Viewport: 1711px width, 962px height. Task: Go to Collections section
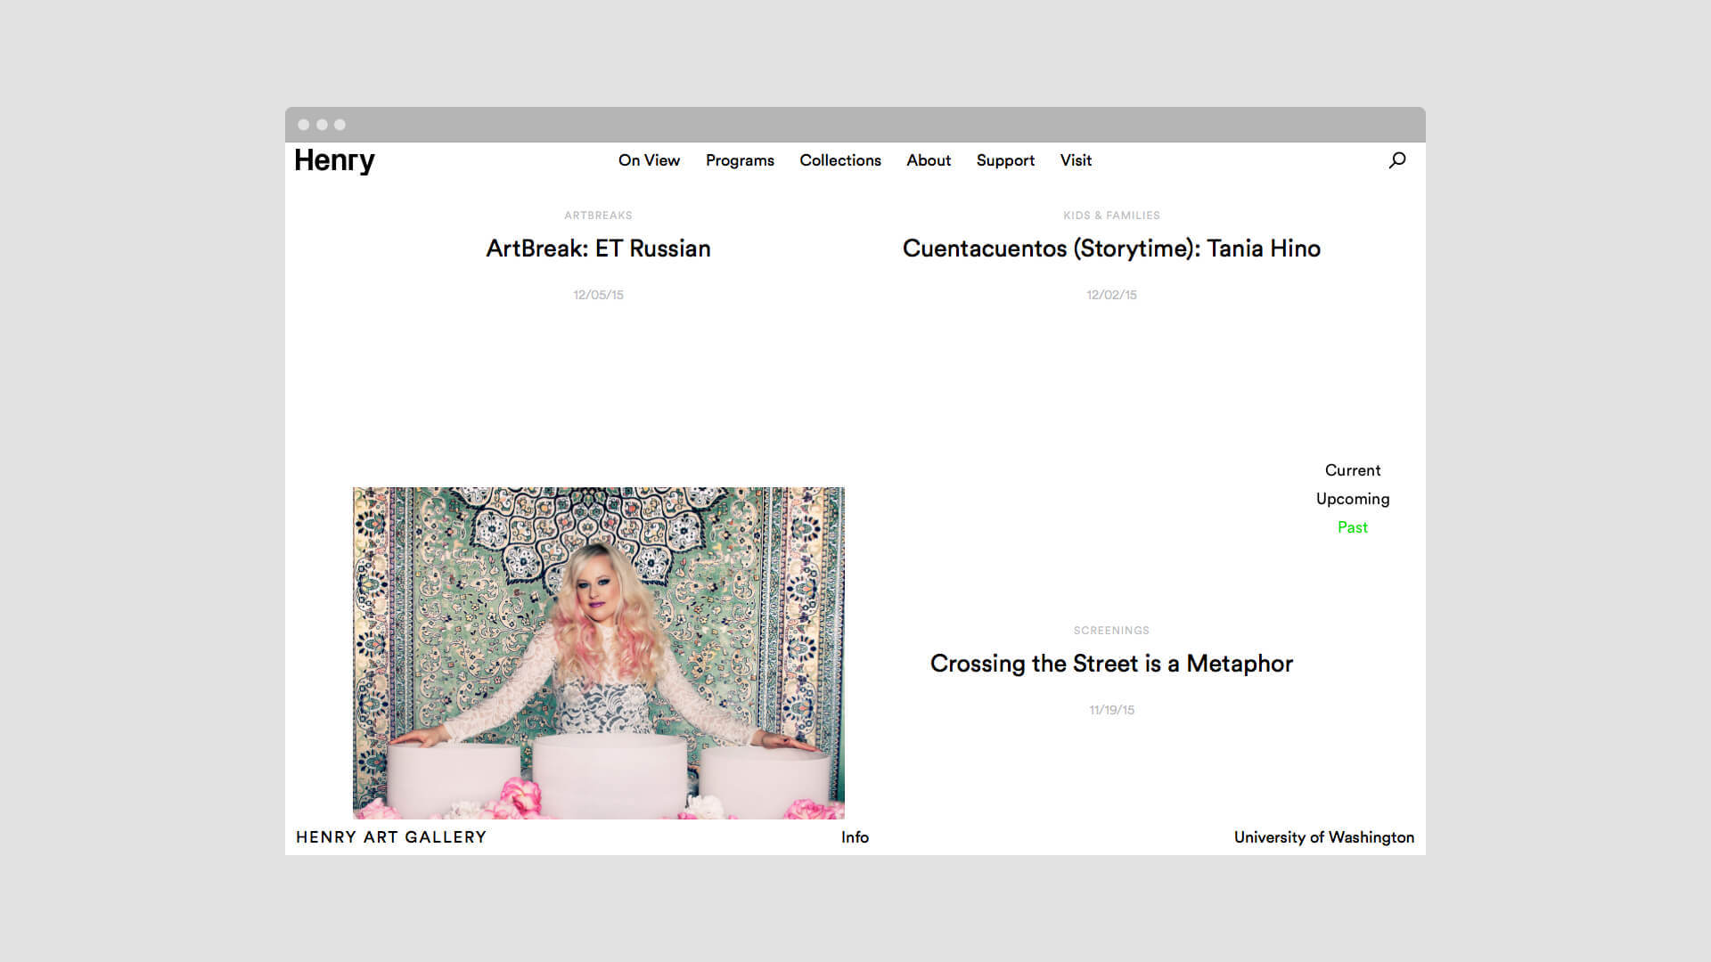(839, 160)
